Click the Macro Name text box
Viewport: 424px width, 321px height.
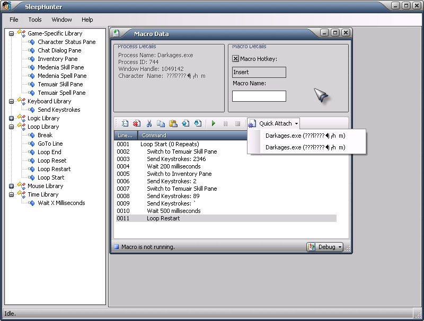coord(259,96)
